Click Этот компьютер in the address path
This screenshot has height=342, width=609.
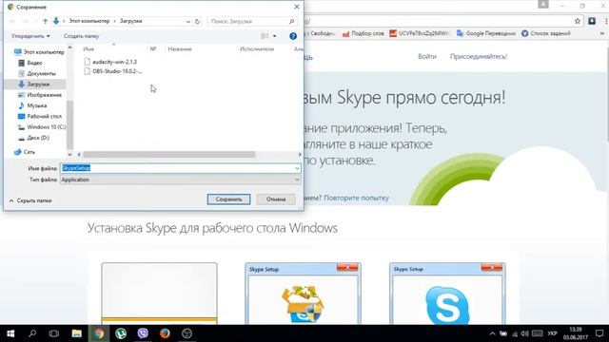[x=89, y=21]
